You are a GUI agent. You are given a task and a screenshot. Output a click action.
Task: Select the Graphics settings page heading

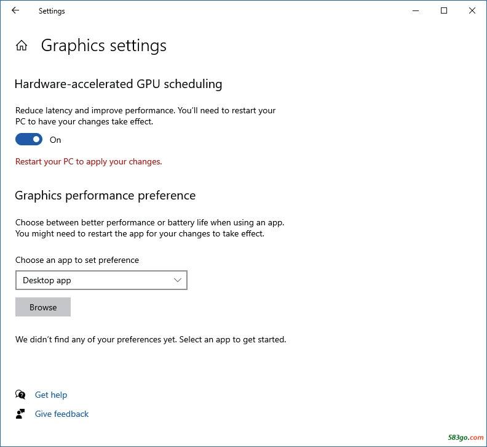104,46
